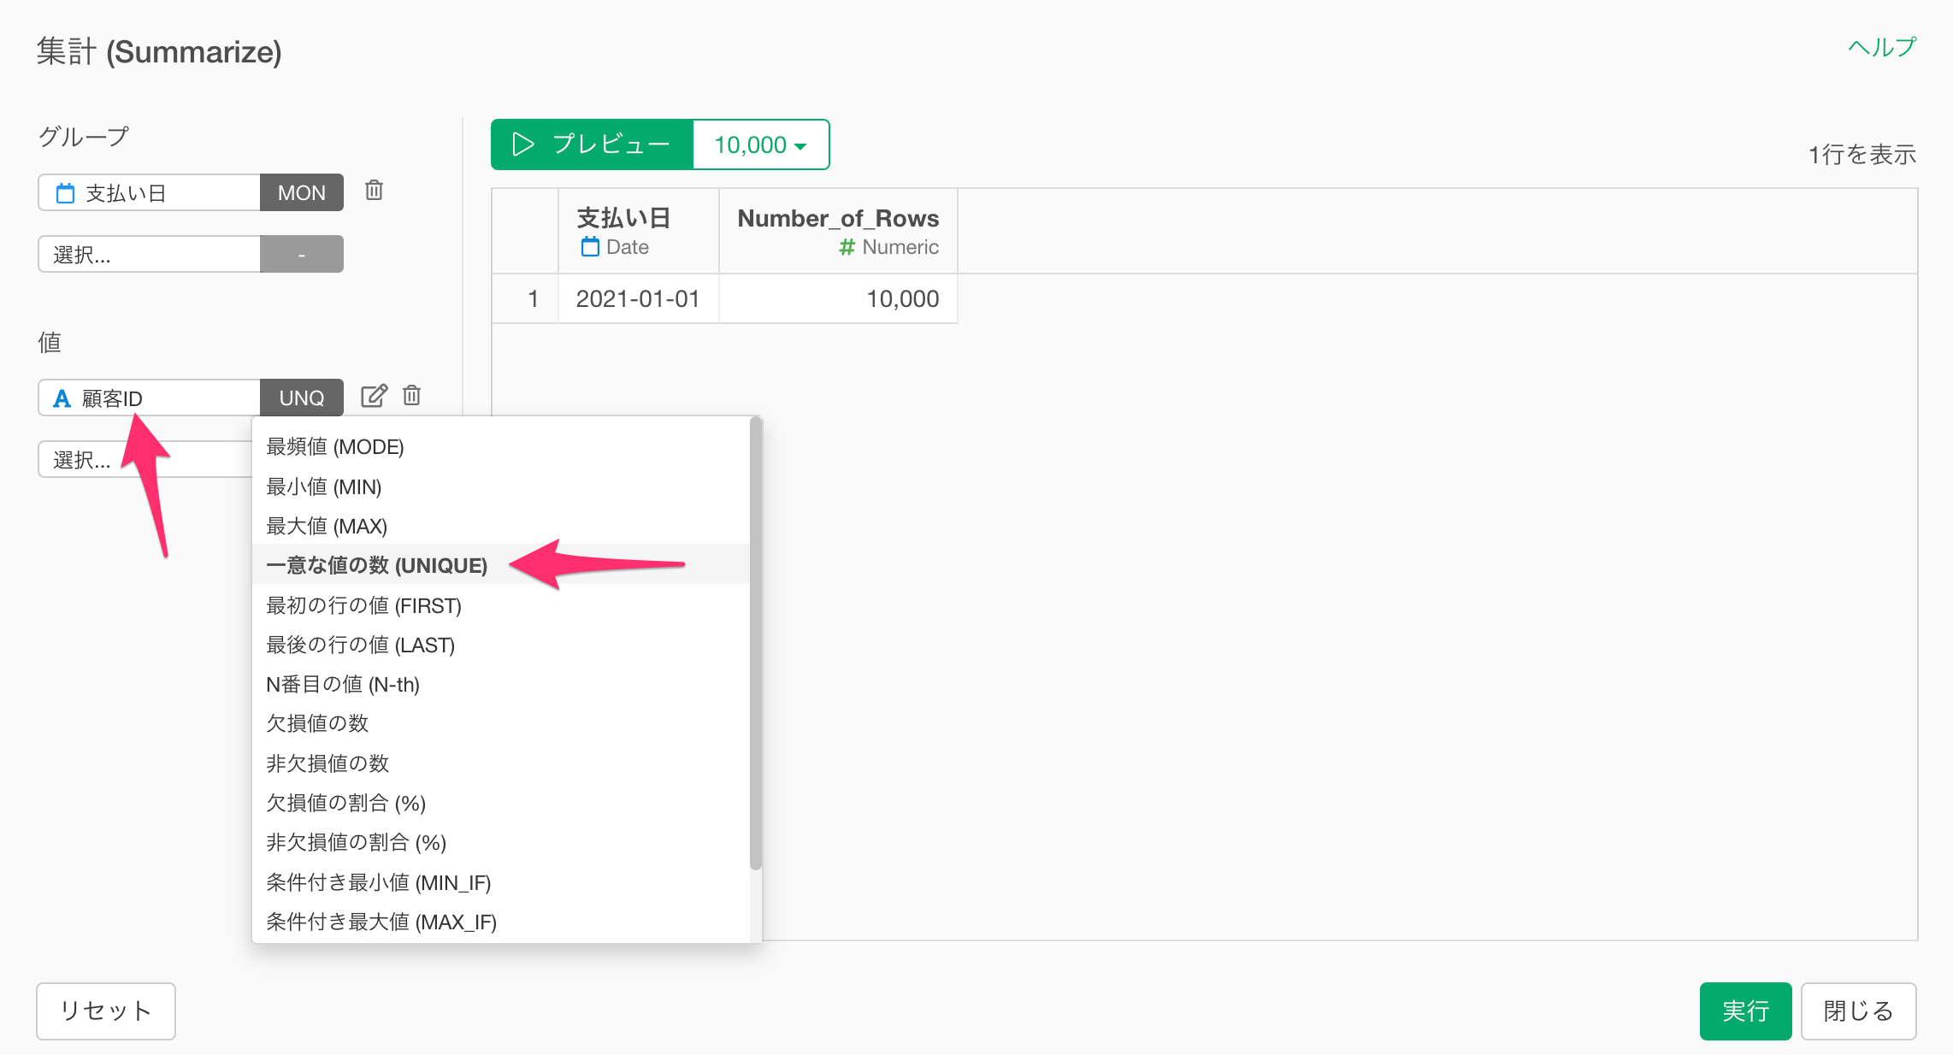Choose 一意な値の数 (UNIQUE) option
This screenshot has width=1953, height=1055.
(376, 566)
